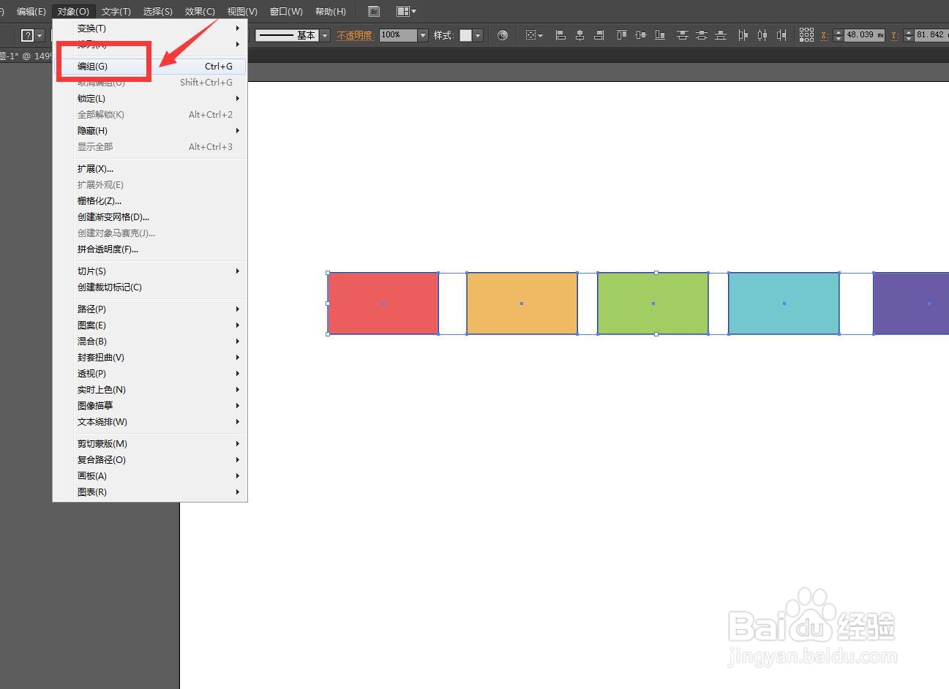
Task: Open the 窗口(W) menu
Action: pyautogui.click(x=286, y=12)
